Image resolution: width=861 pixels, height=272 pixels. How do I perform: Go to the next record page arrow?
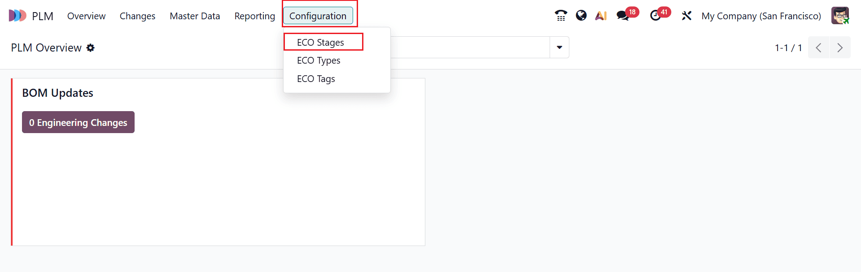839,47
